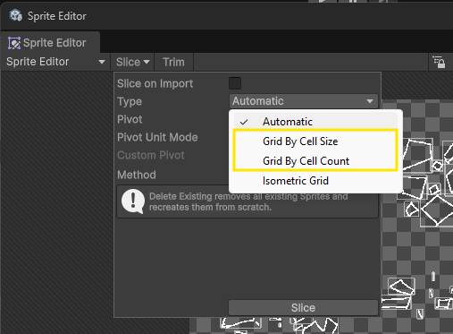453x334 pixels.
Task: Click the Custom Pivot label
Action: [151, 155]
